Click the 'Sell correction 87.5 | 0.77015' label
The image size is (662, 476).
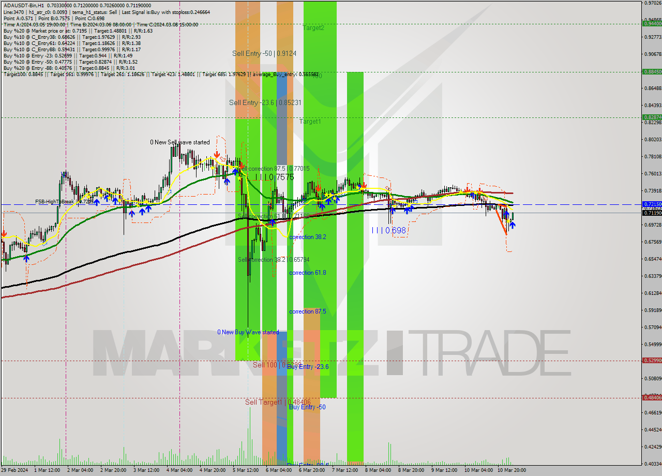pos(274,169)
